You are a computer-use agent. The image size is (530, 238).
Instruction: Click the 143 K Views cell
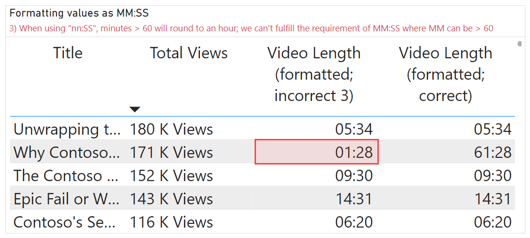click(x=171, y=199)
